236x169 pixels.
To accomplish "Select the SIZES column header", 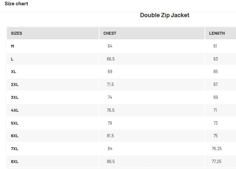I will tap(17, 33).
